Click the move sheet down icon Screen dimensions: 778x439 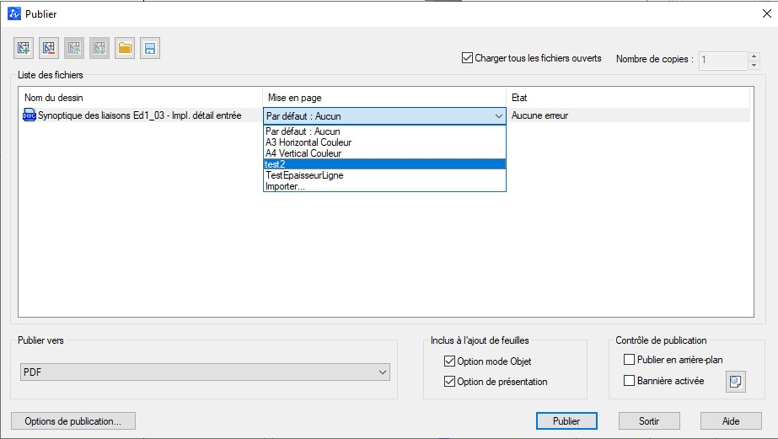(99, 48)
